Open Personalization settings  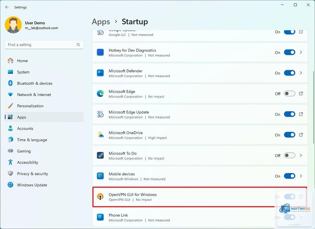click(44, 106)
